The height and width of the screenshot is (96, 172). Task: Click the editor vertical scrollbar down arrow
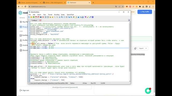[x=130, y=81]
